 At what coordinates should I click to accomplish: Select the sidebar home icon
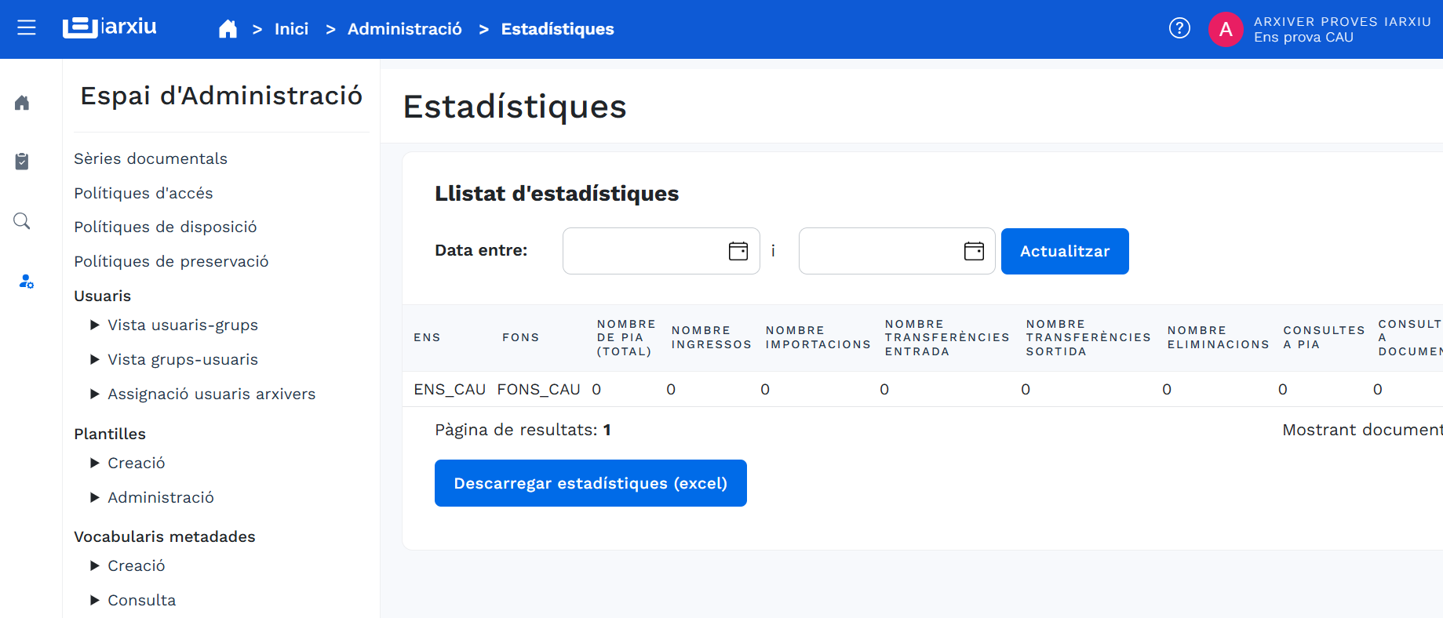tap(22, 103)
